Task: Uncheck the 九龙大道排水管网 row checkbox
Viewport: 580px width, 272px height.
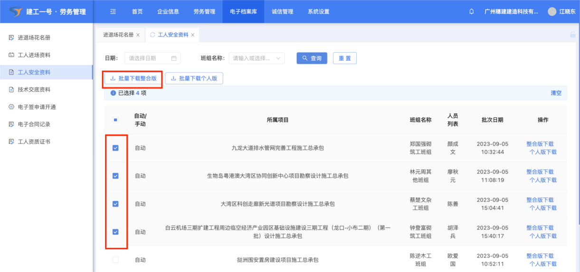Action: [x=115, y=148]
